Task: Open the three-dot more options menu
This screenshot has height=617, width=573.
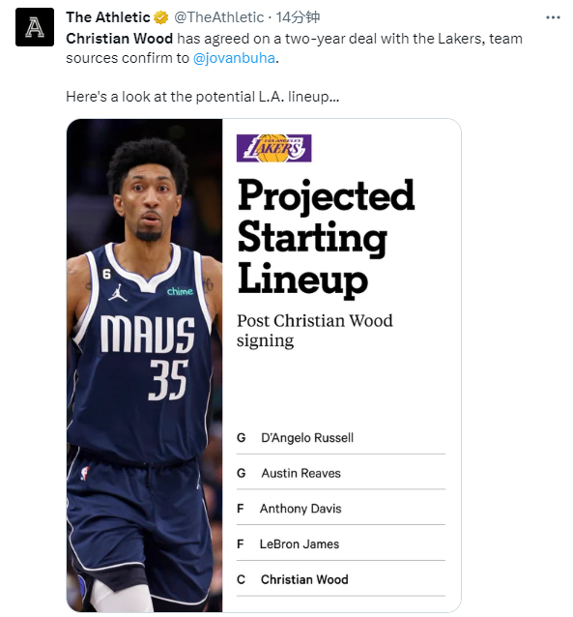Action: click(553, 17)
